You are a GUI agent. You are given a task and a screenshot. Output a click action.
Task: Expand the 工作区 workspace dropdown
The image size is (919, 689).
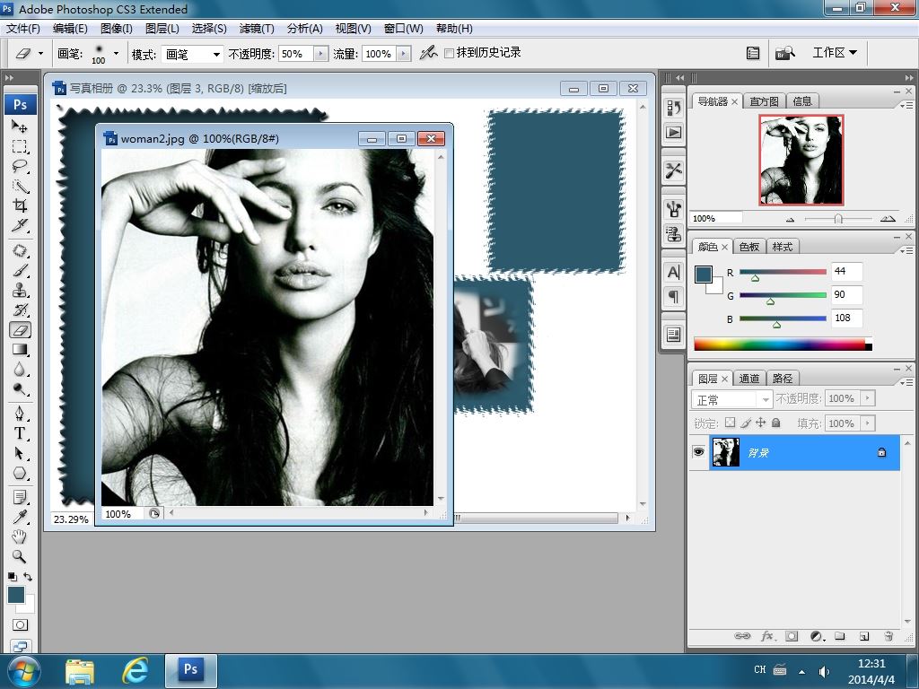(835, 53)
